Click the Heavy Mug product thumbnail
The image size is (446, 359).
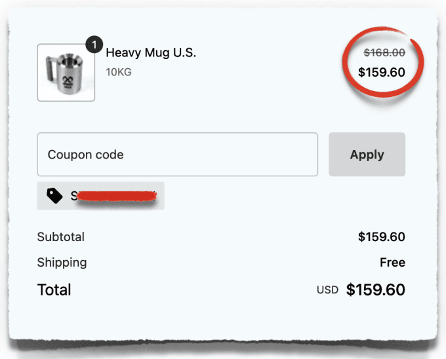point(66,73)
